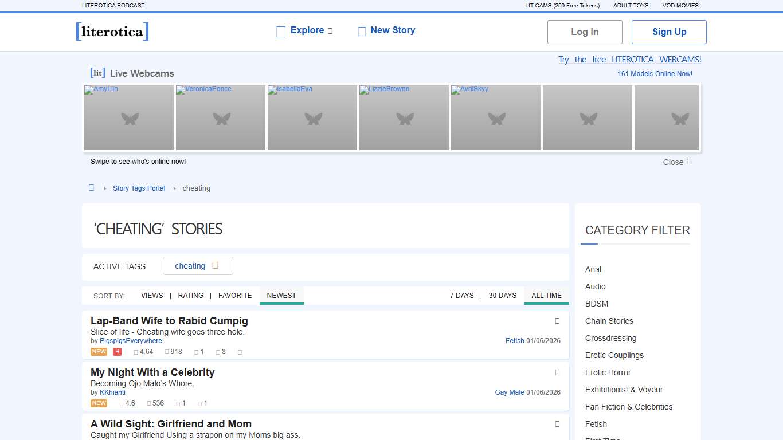Sort stories by Rating
The image size is (783, 440).
click(191, 296)
